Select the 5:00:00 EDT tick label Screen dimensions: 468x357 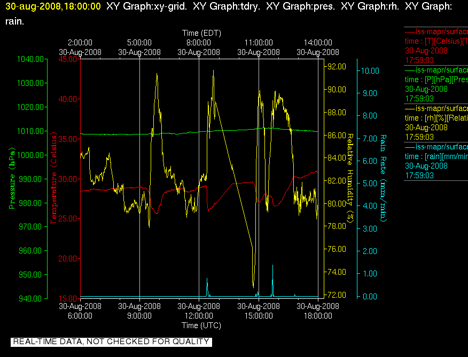point(139,43)
